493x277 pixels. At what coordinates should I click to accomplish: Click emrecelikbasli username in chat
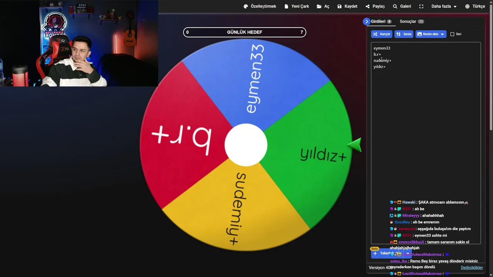pos(411,242)
